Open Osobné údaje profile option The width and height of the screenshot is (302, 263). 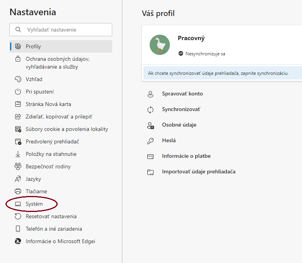pos(179,125)
